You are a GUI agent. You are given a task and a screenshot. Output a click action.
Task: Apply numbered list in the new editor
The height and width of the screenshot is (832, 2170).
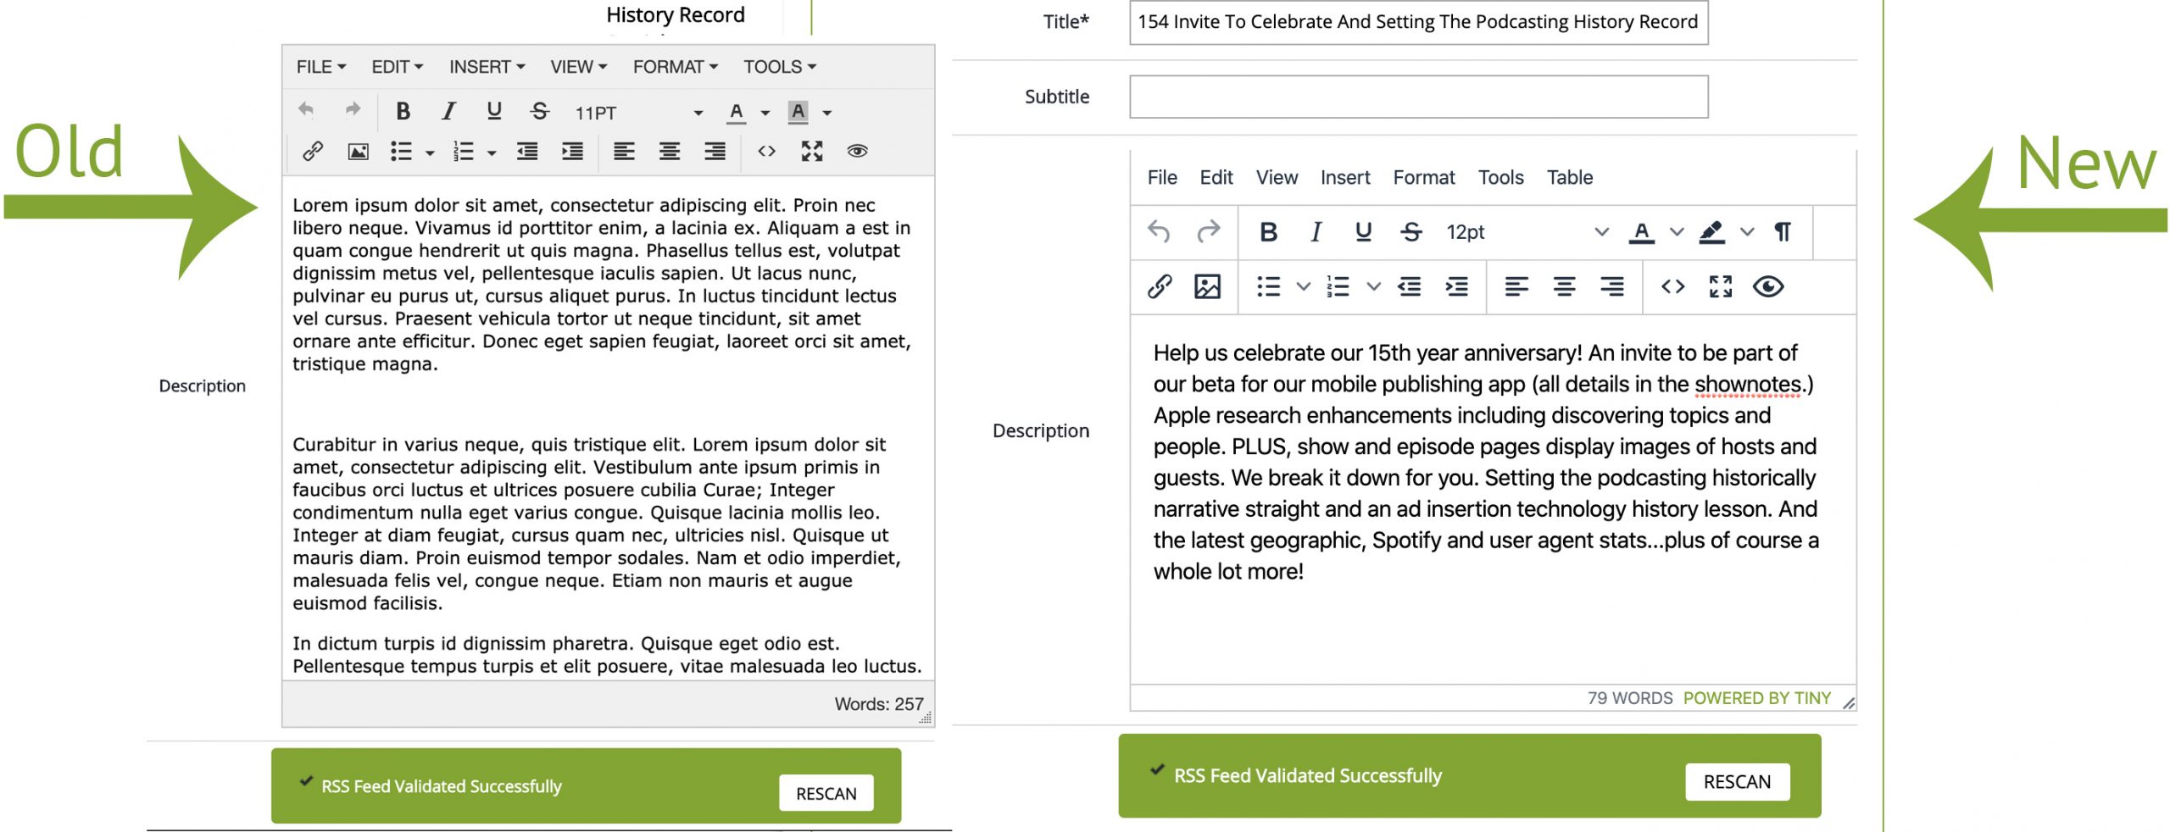[1338, 287]
